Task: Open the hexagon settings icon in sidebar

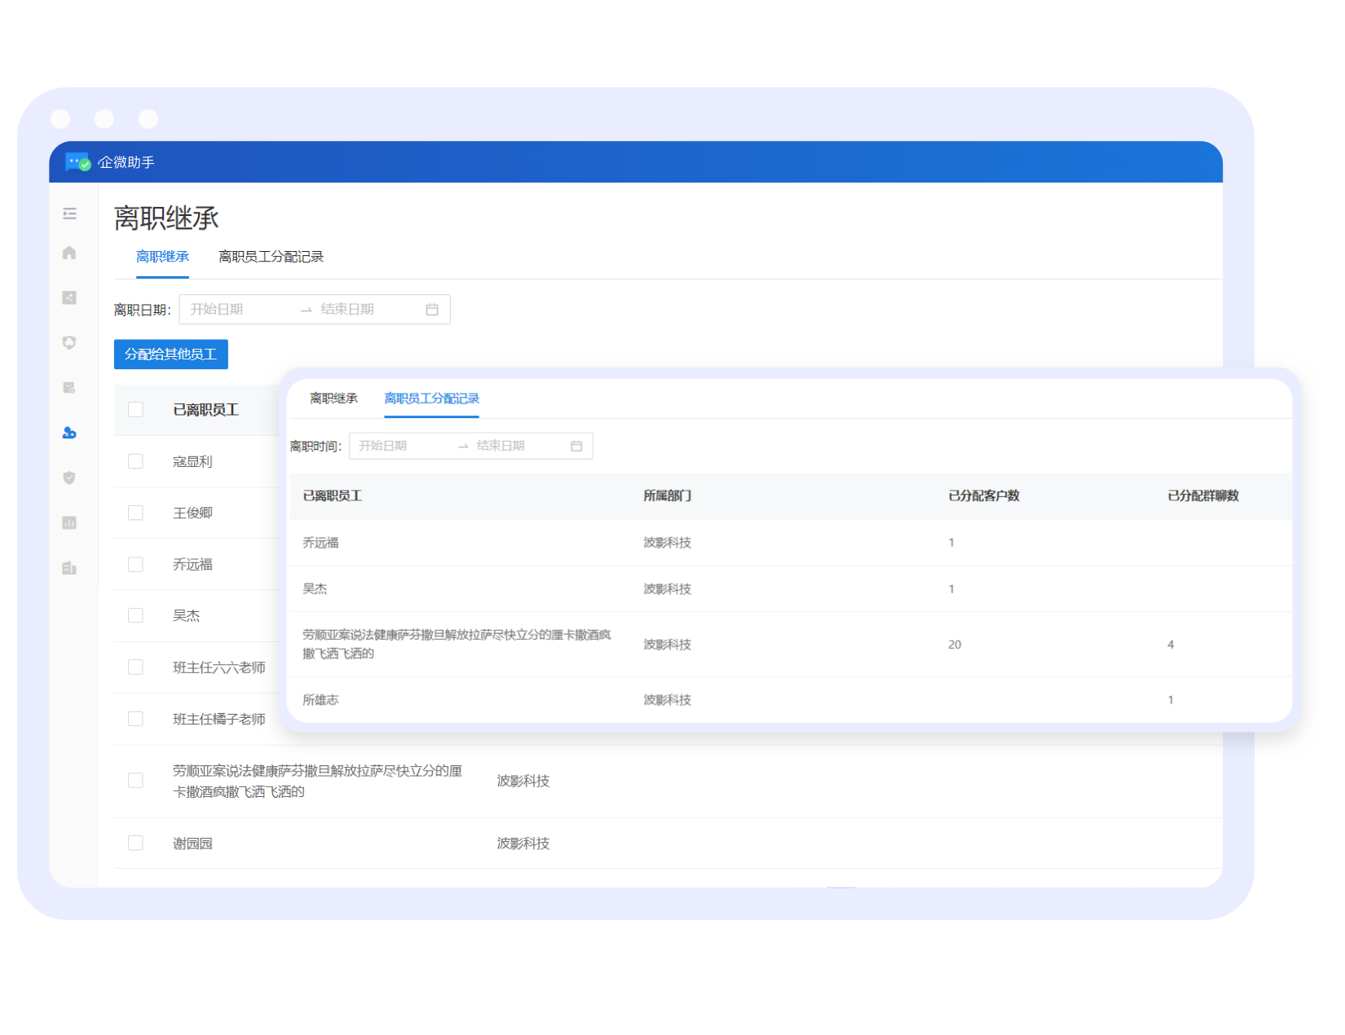Action: (69, 342)
